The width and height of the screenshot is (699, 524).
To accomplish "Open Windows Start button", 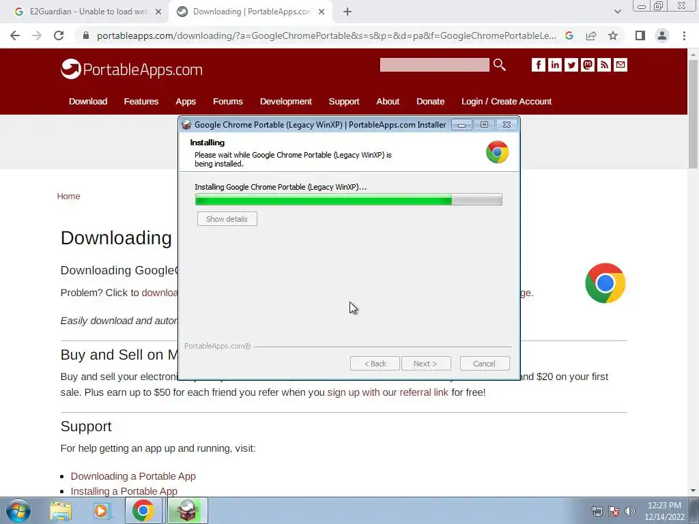I will [x=18, y=510].
